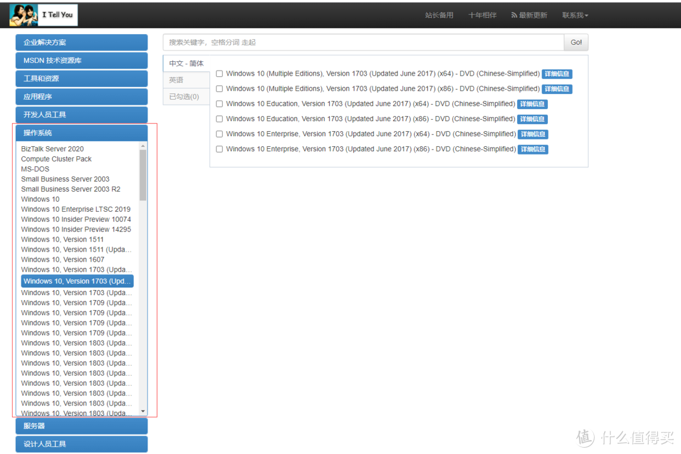The width and height of the screenshot is (681, 454).
Task: Click the 十年相伴 menu item
Action: click(482, 15)
